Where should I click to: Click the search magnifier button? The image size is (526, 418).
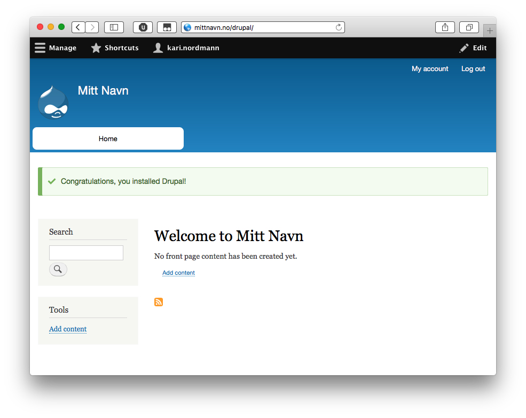tap(58, 269)
